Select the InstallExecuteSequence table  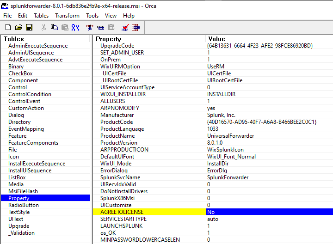37,164
